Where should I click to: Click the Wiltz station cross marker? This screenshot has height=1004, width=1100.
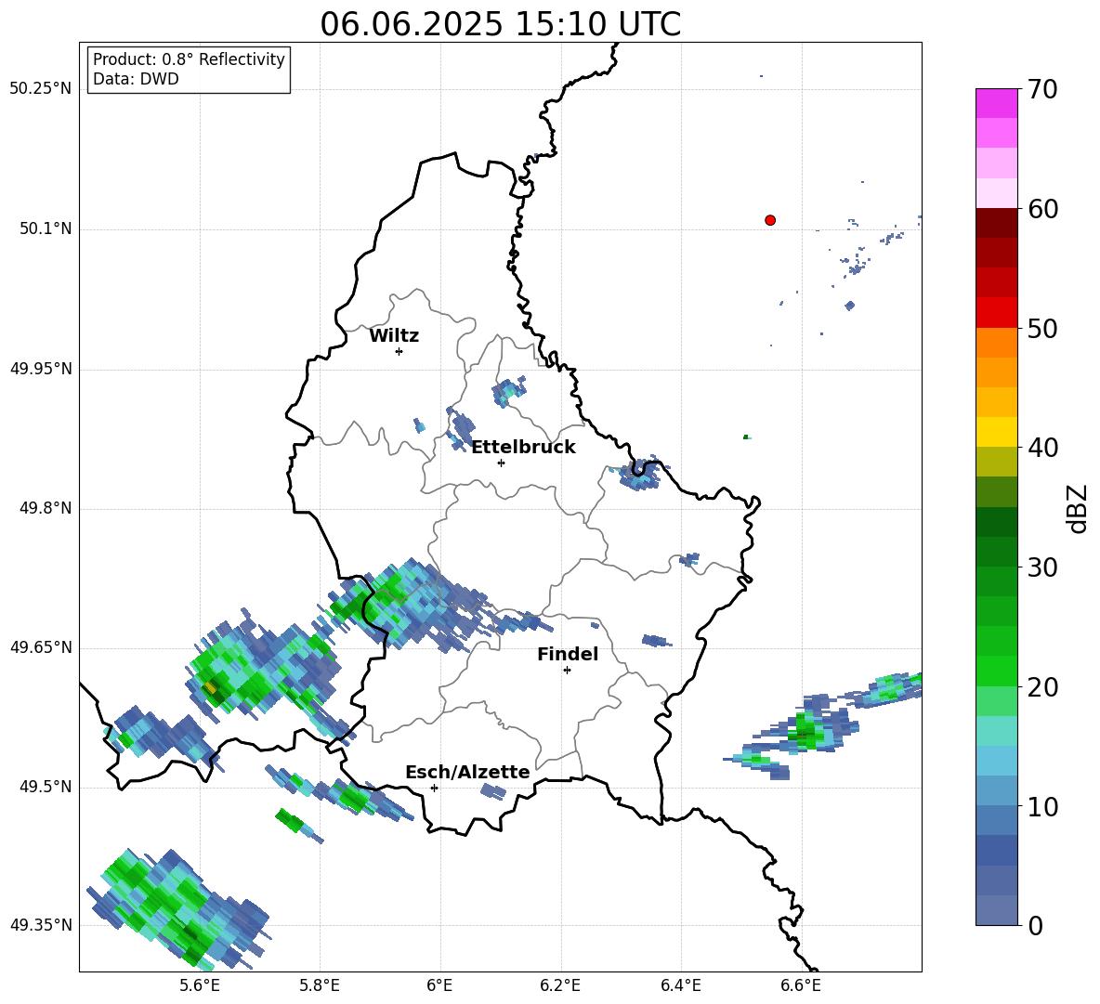399,351
